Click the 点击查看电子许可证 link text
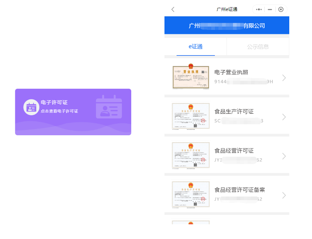 click(59, 111)
